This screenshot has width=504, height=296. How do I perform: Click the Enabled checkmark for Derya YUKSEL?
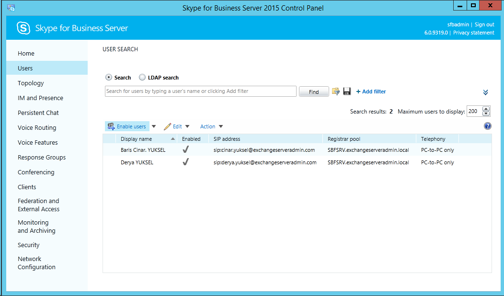click(185, 162)
